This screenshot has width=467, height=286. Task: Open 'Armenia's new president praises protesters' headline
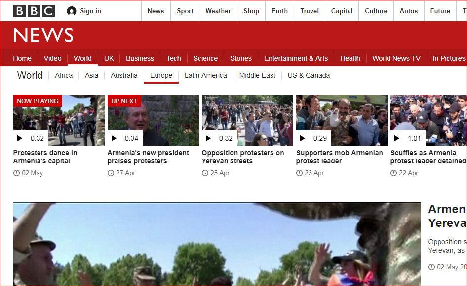148,157
